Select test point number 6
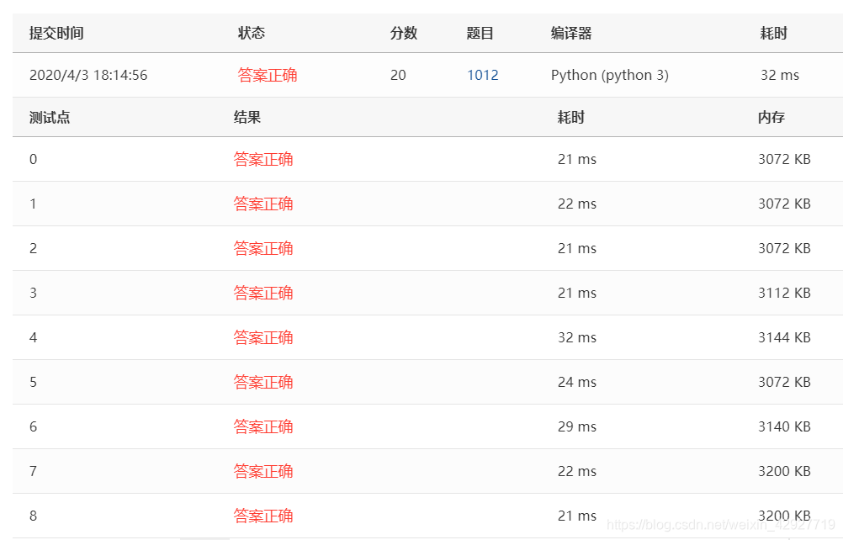The height and width of the screenshot is (540, 843). [x=34, y=426]
